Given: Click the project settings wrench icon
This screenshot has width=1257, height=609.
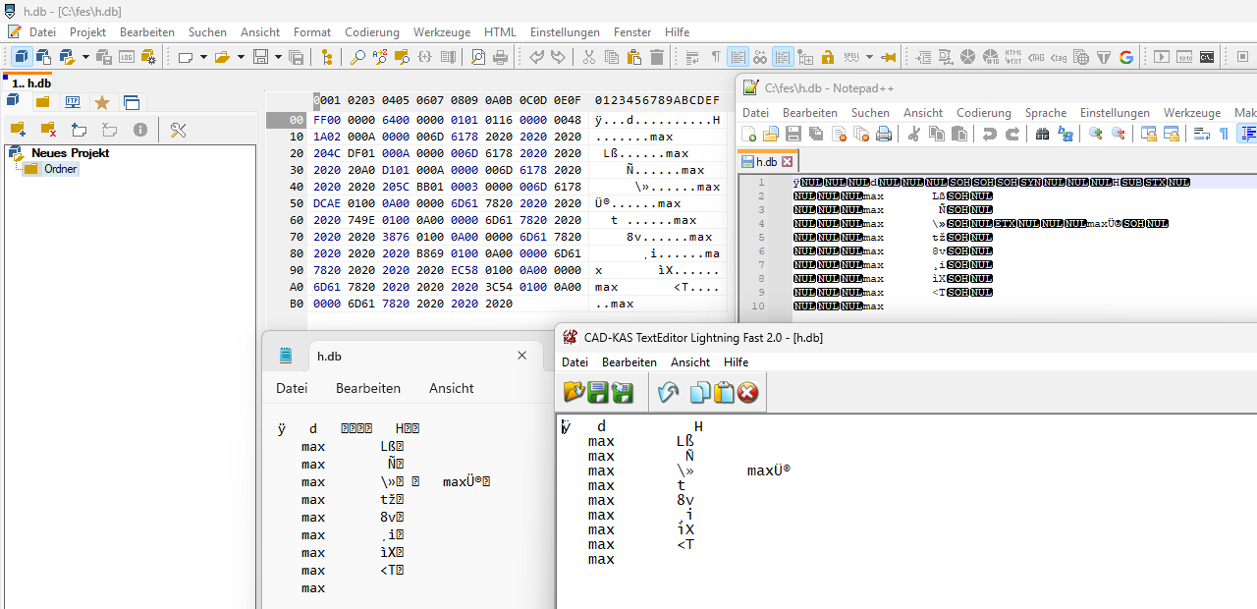Looking at the screenshot, I should (x=178, y=130).
